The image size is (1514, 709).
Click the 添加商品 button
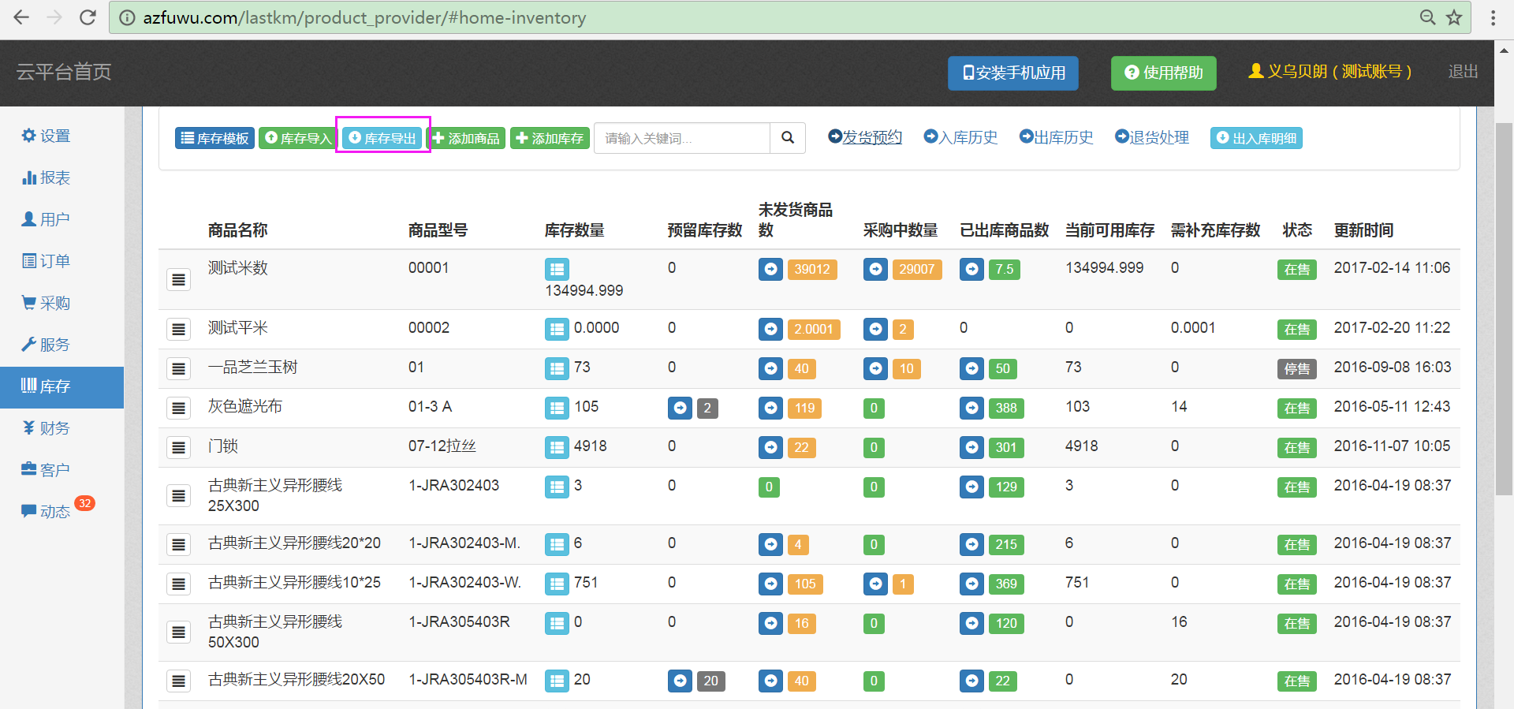click(466, 138)
